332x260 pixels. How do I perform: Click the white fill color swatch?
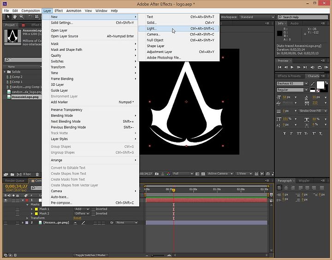click(x=320, y=85)
